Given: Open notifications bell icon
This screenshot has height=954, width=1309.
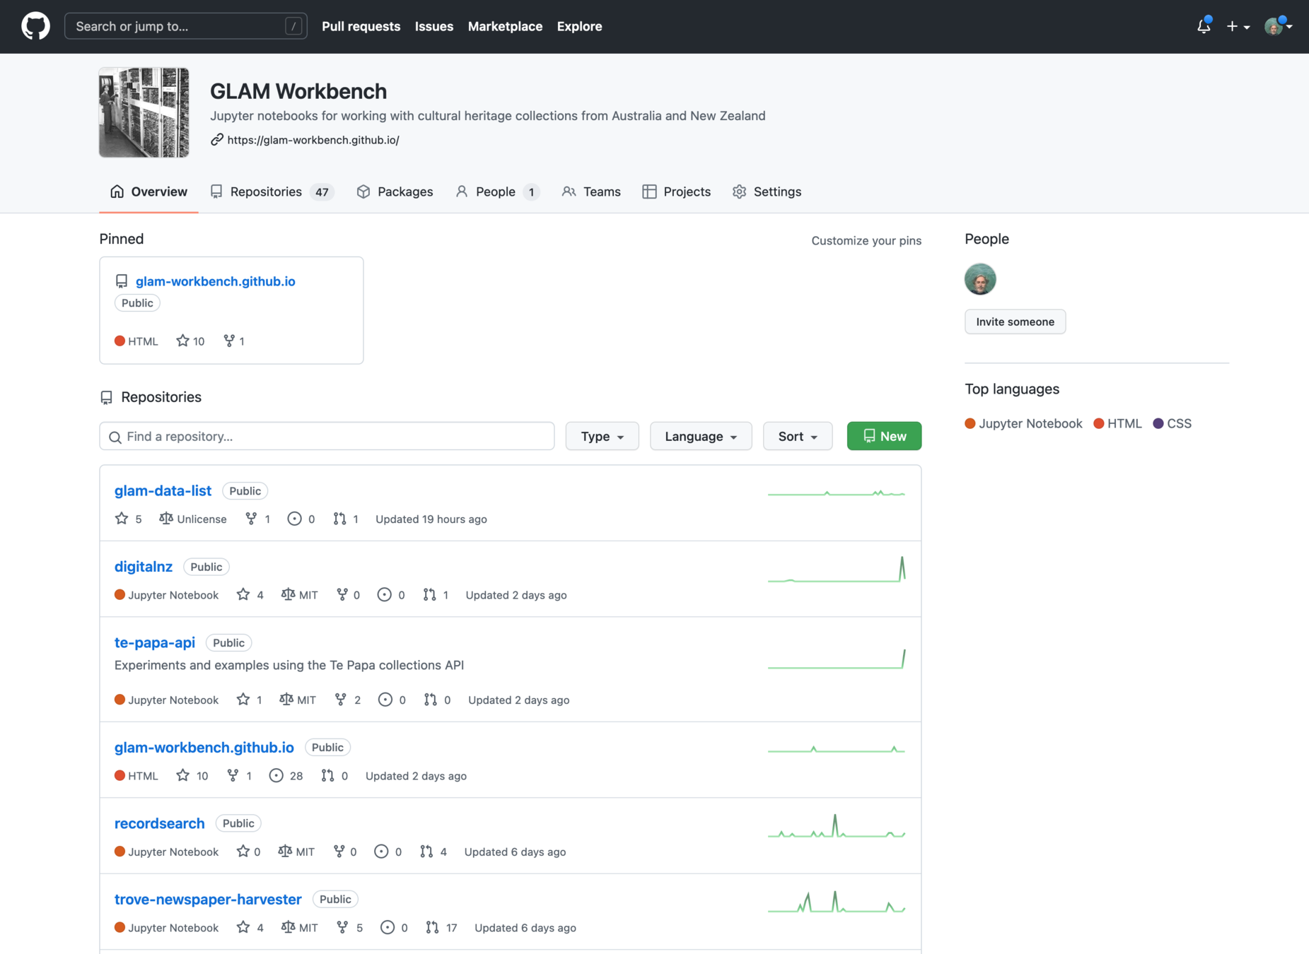Looking at the screenshot, I should click(1204, 26).
